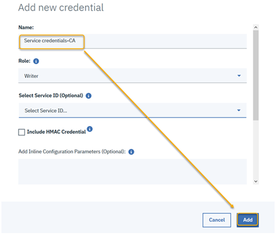Click the Inline Configuration Parameters info icon
Viewport: 276px width, 235px height.
pyautogui.click(x=131, y=151)
